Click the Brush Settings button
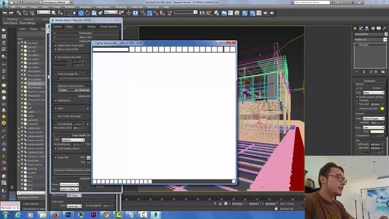Viewport: 389px width, 219px height. (27, 23)
